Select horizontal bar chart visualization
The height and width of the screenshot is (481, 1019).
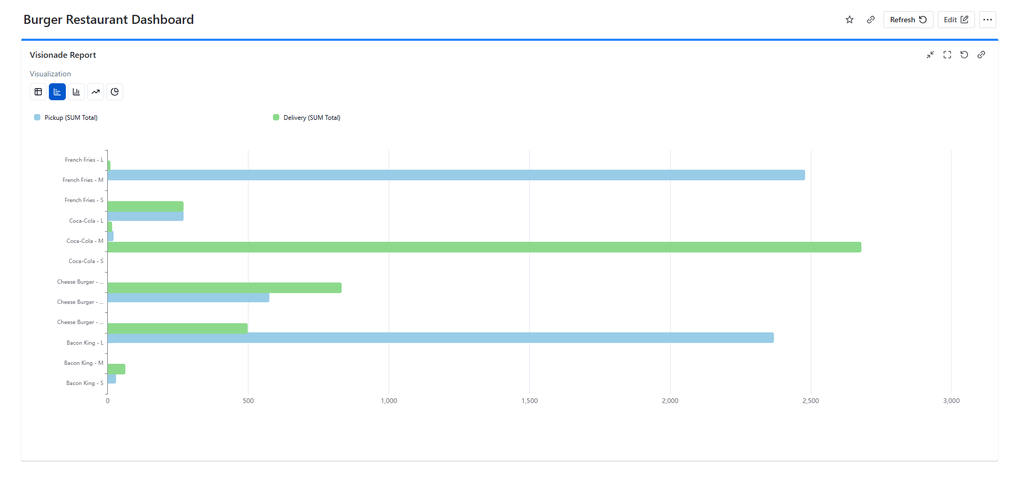coord(57,92)
